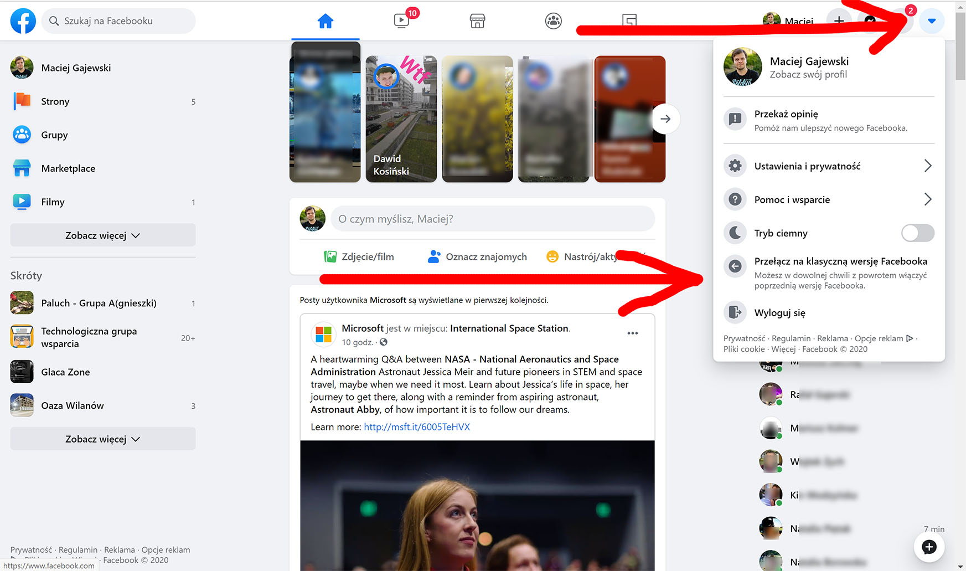Screen dimensions: 966x571
Task: Click the Facebook logo
Action: point(23,20)
